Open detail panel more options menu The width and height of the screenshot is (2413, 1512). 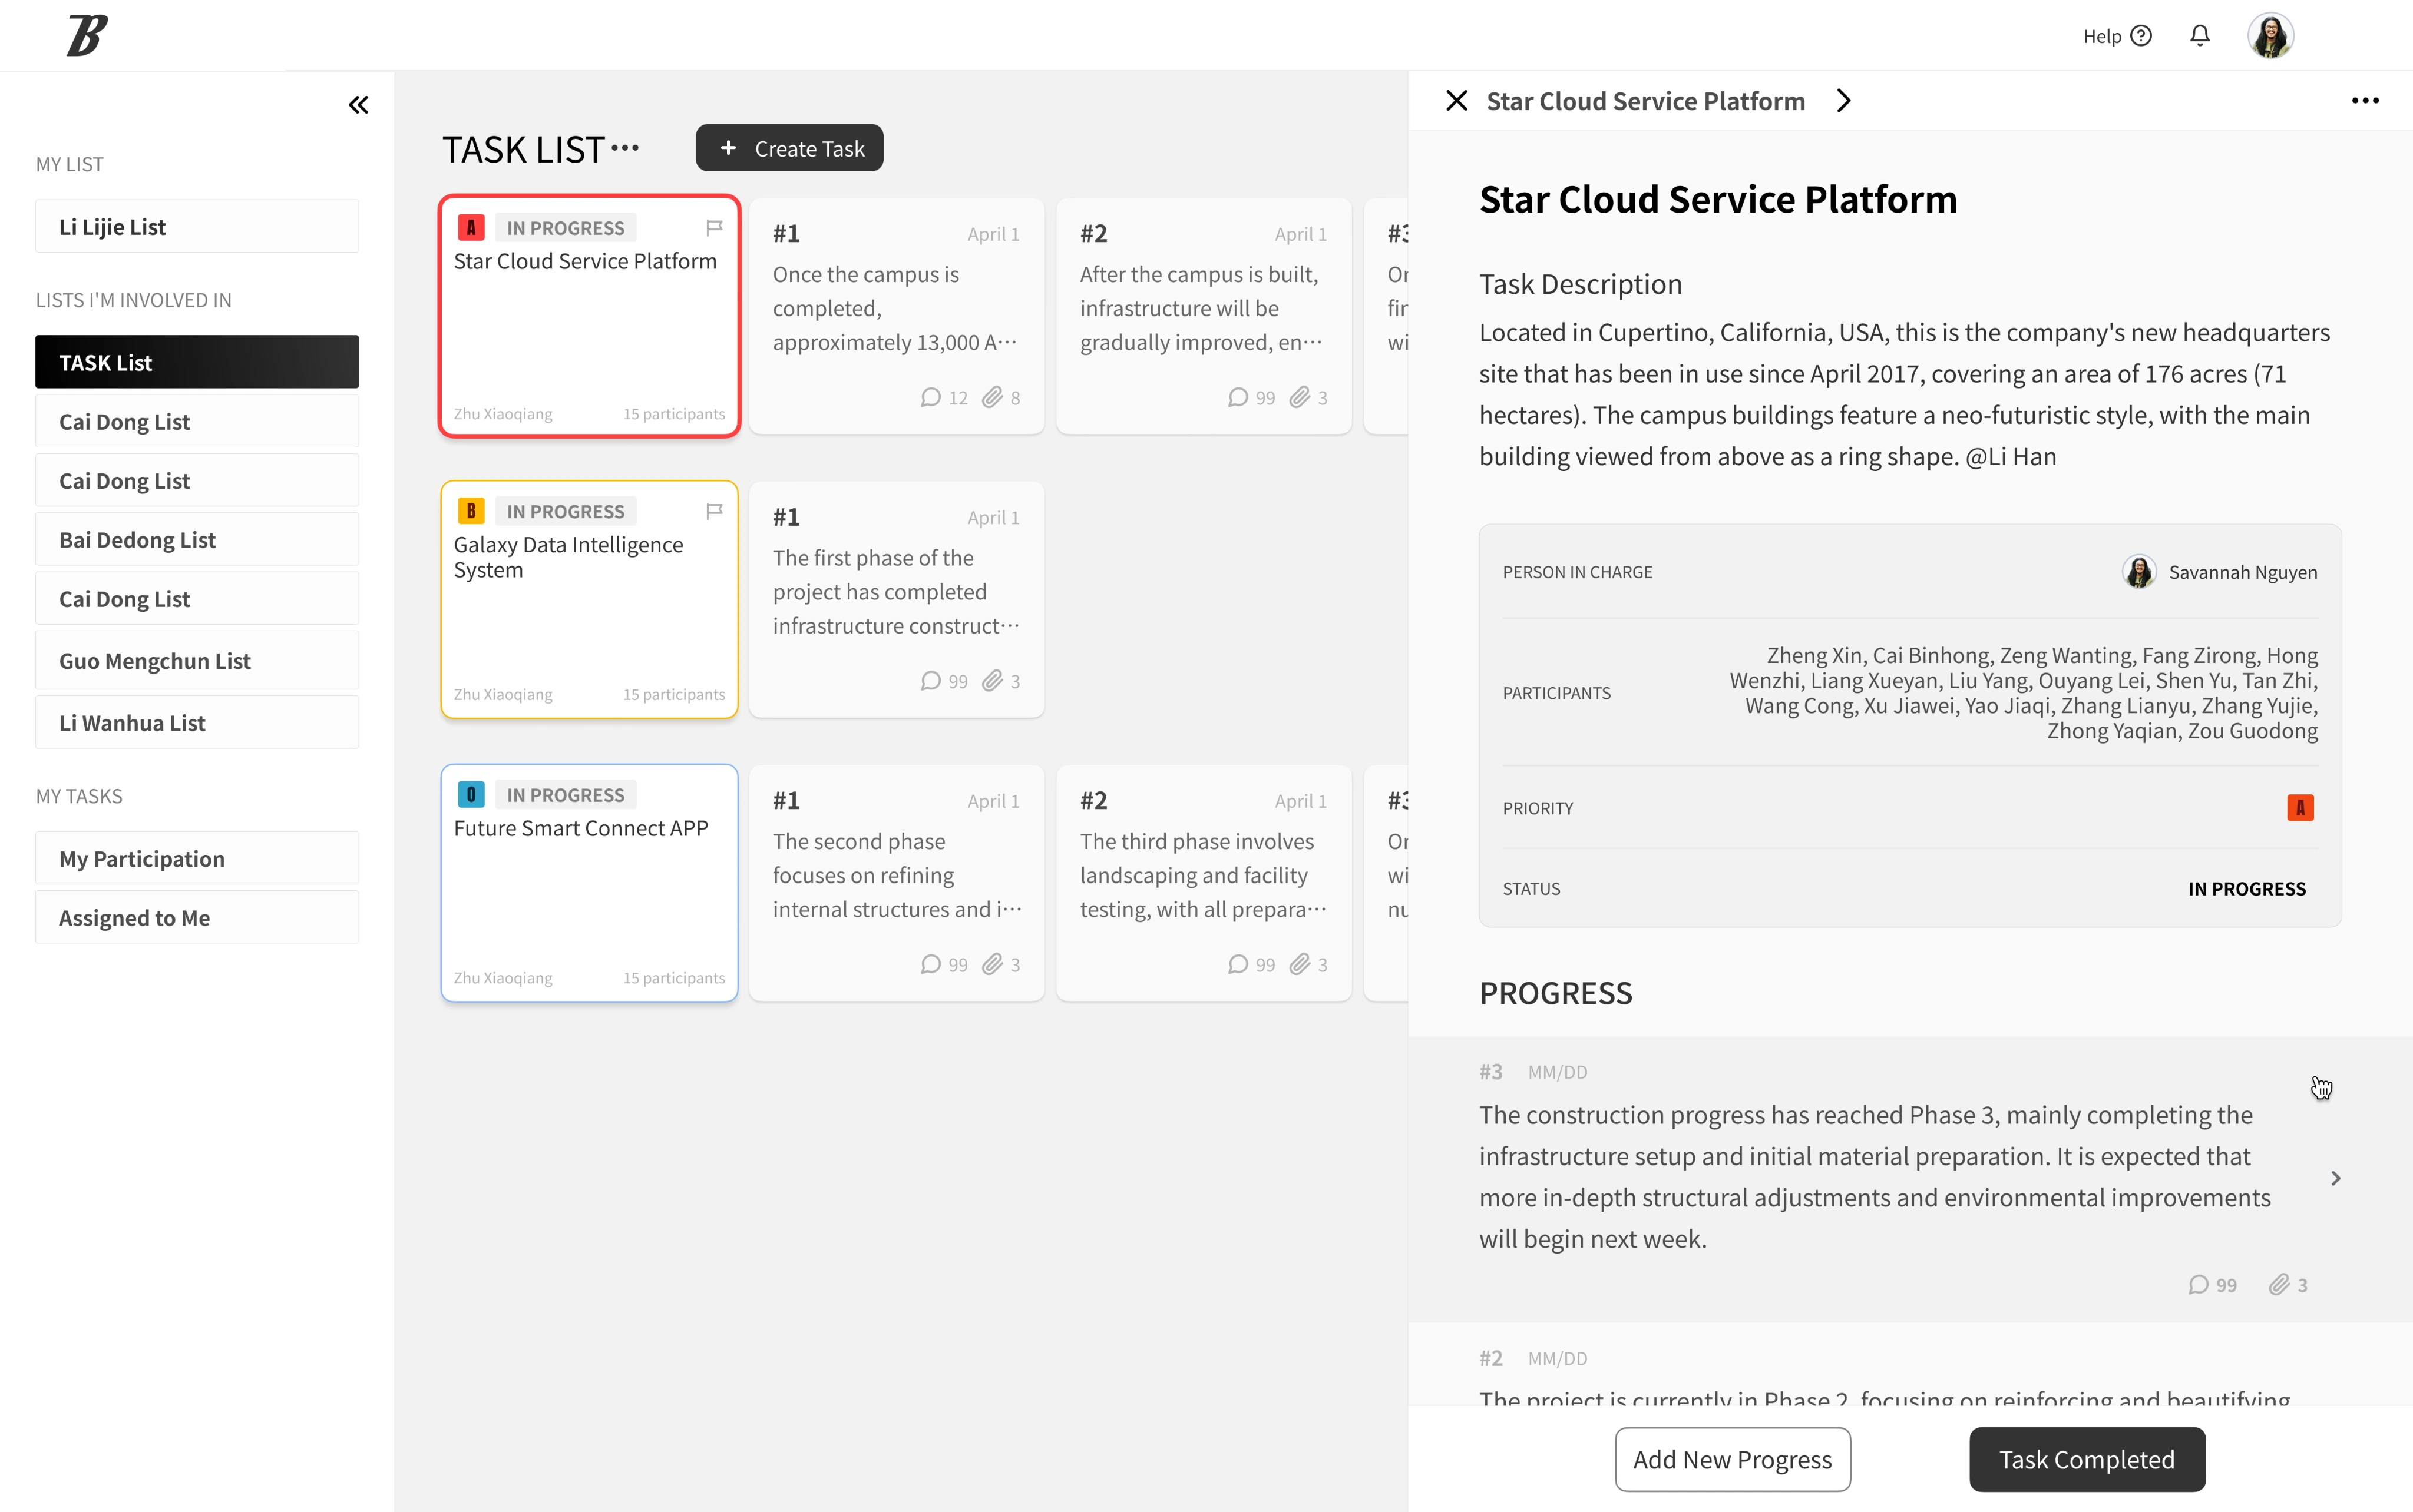(2365, 101)
